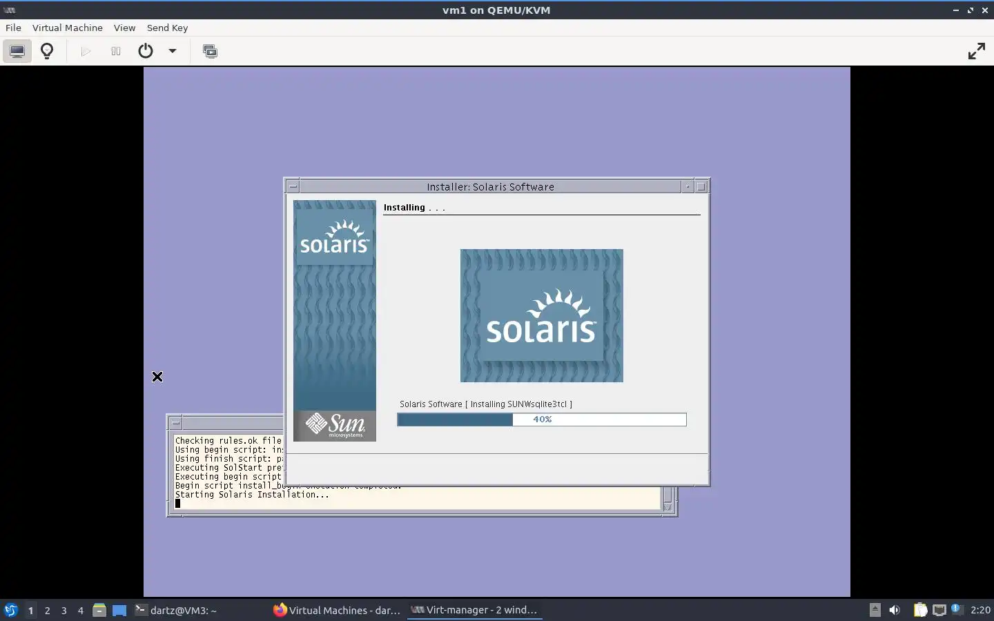Open the notification info tray icon
This screenshot has height=621, width=994.
click(x=957, y=609)
